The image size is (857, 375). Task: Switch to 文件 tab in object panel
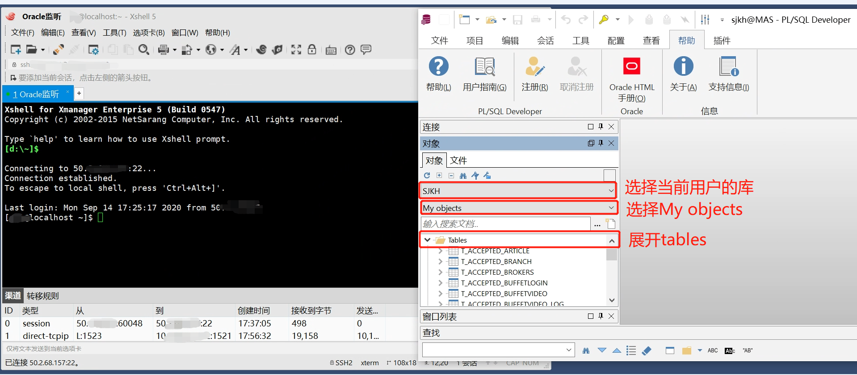[458, 161]
